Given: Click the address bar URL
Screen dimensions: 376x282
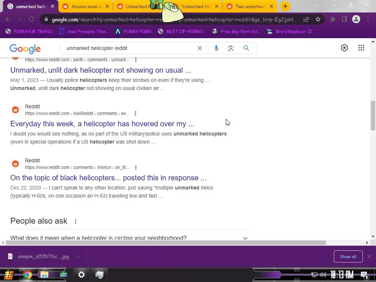Looking at the screenshot, I should 174,19.
